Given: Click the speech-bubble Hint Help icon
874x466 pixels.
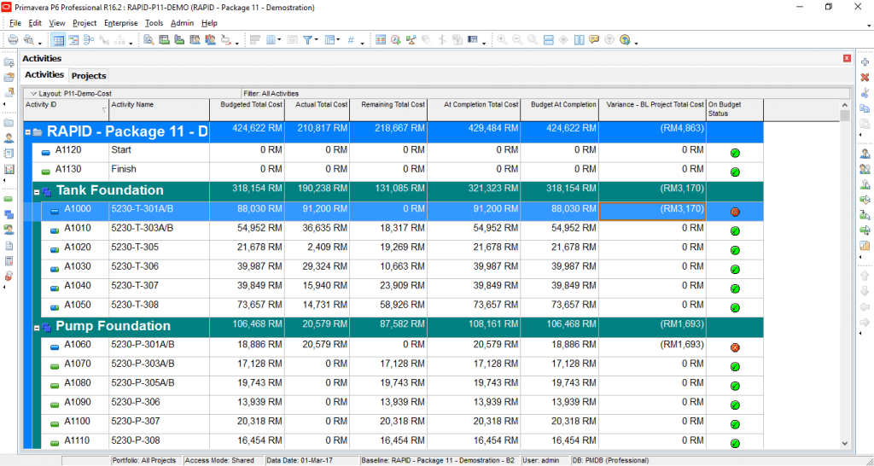Looking at the screenshot, I should [x=594, y=39].
